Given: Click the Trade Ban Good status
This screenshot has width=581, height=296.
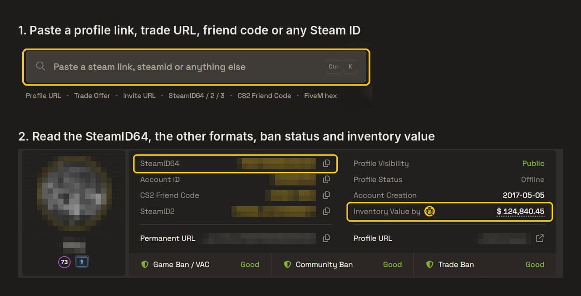Looking at the screenshot, I should pos(535,264).
